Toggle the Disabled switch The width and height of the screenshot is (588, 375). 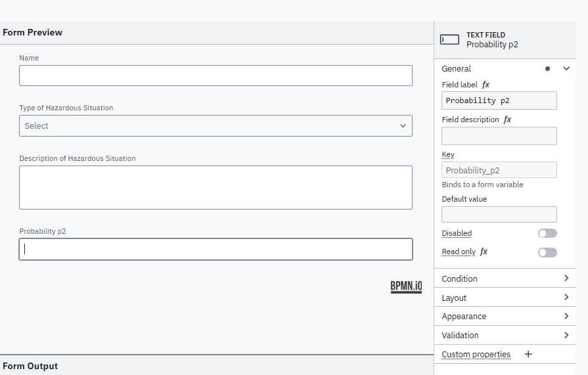547,233
